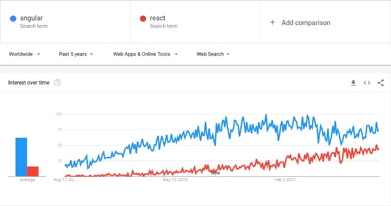Click the plus icon beside Add comparison
The width and height of the screenshot is (391, 206).
point(272,22)
